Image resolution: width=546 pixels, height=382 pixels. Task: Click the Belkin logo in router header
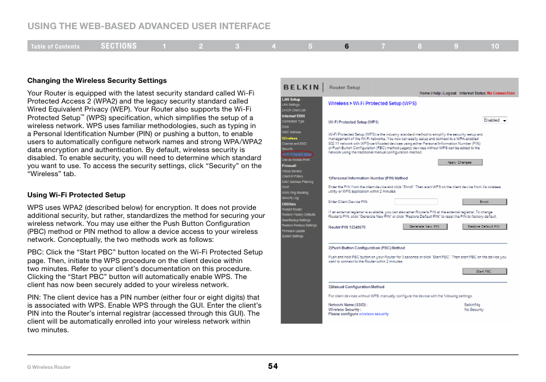pos(301,87)
